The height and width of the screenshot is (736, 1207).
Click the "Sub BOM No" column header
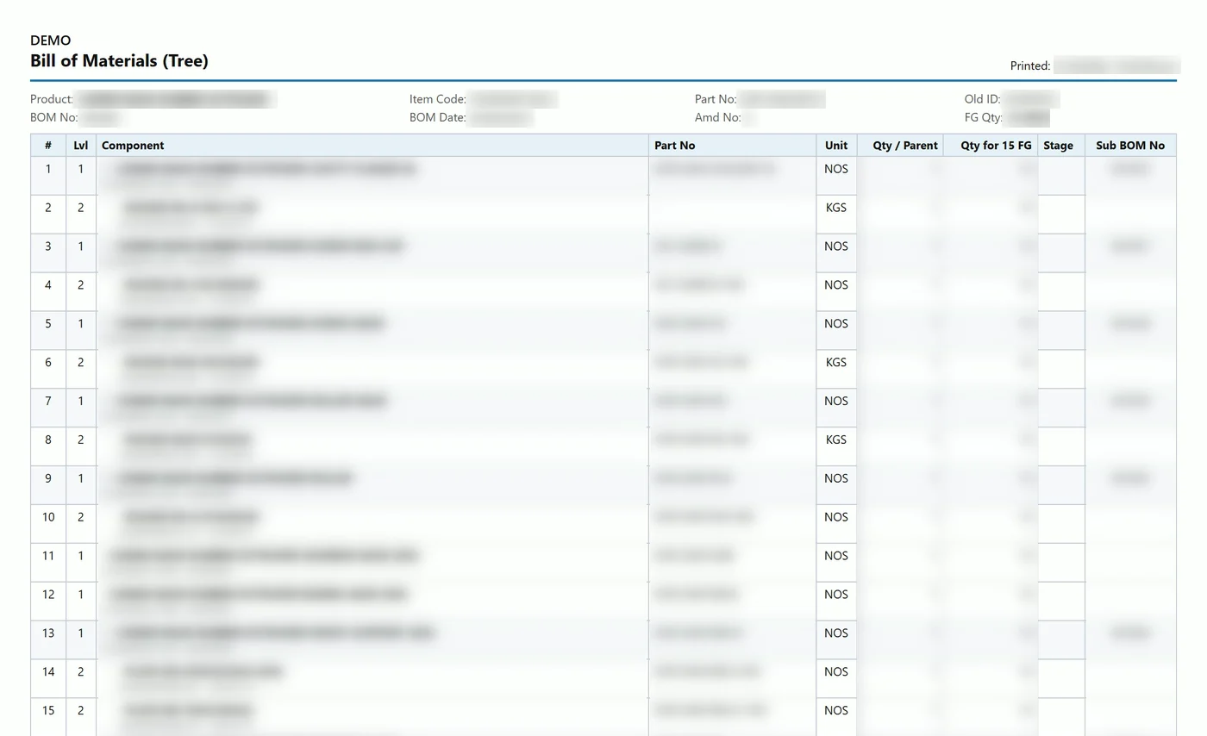click(1130, 146)
